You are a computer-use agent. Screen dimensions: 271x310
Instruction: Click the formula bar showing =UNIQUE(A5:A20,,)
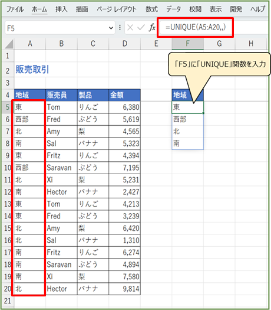click(196, 27)
